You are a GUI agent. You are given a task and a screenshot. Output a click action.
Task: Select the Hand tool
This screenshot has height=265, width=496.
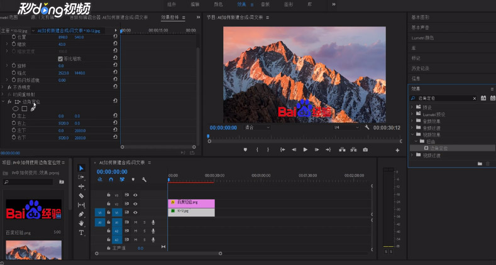tap(81, 223)
